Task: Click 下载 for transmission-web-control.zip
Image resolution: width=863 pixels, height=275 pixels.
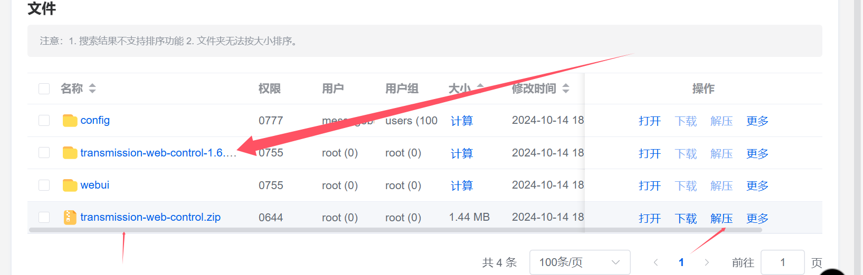Action: tap(686, 218)
